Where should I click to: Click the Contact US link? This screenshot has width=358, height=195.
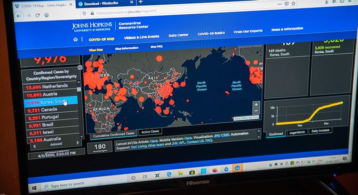click(x=195, y=142)
